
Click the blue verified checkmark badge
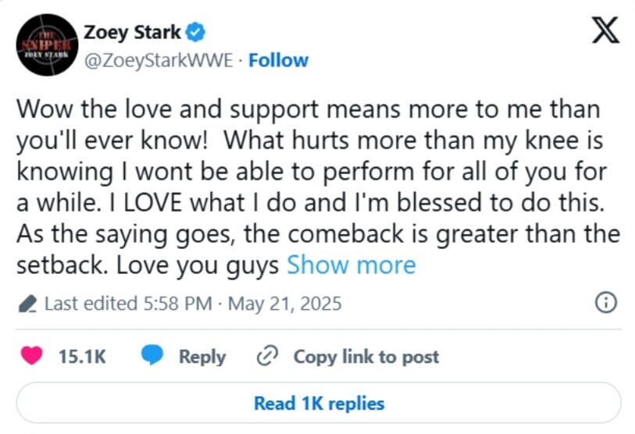(x=195, y=33)
